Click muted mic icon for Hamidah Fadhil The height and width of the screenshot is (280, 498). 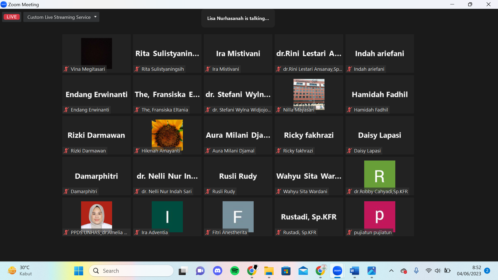point(349,110)
